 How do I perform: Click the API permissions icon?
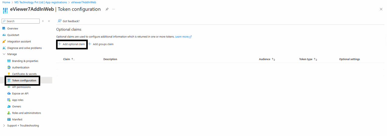point(9,87)
